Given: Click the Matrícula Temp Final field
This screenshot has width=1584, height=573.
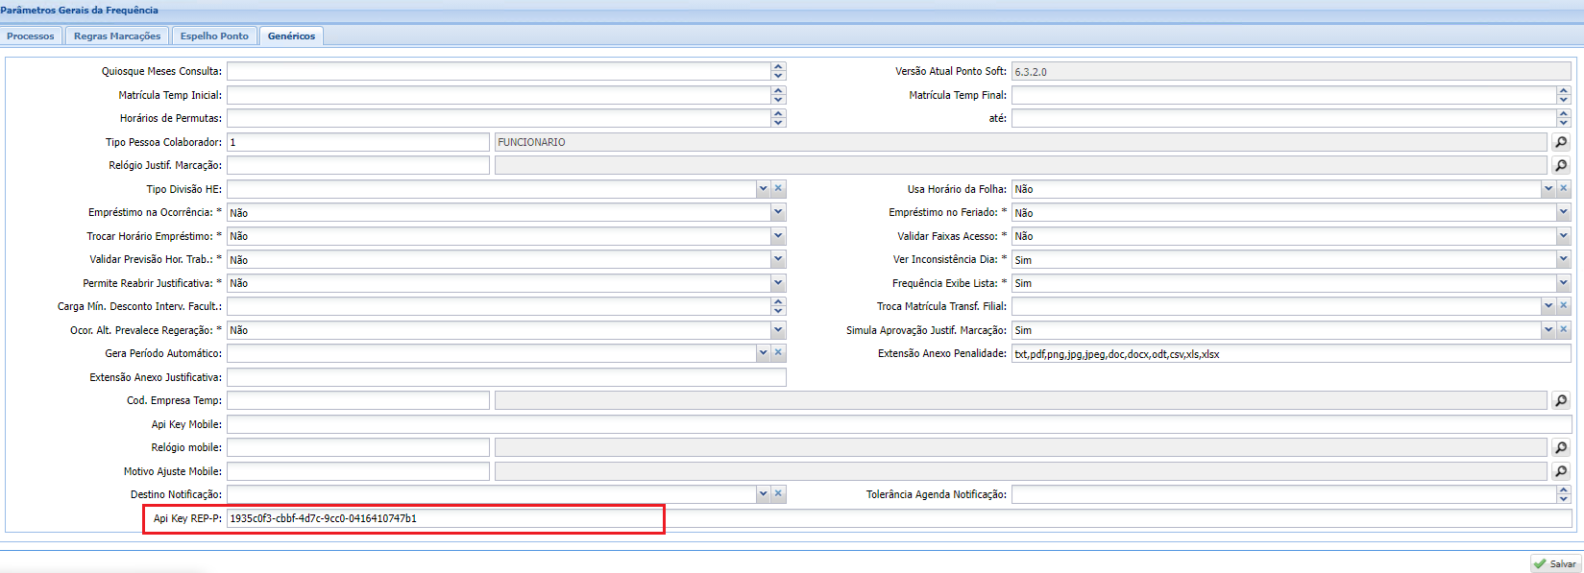Looking at the screenshot, I should (1283, 95).
